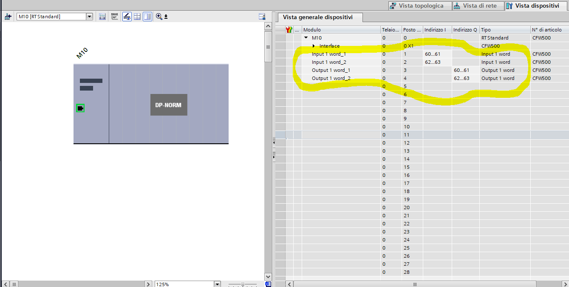This screenshot has width=569, height=287.
Task: Open the M10 [RT Standard] device dropdown
Action: [x=89, y=17]
